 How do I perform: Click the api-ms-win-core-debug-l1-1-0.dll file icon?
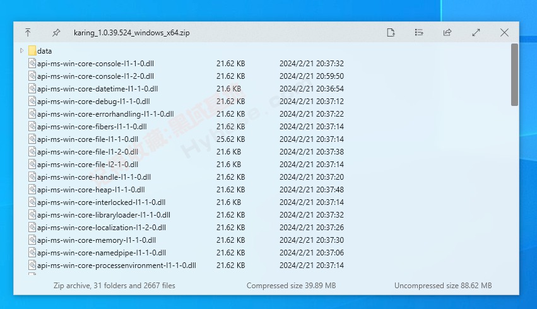[32, 102]
